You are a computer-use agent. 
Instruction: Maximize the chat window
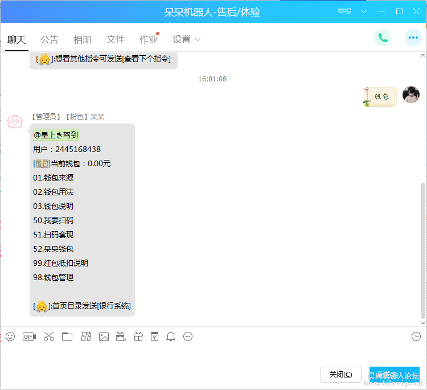pyautogui.click(x=399, y=11)
